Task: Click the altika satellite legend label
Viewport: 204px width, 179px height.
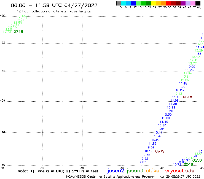Action: coord(153,171)
